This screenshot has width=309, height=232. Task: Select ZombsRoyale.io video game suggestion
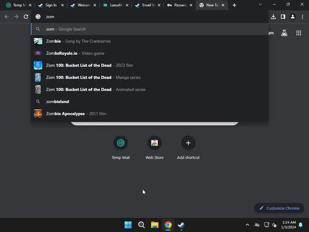pos(150,53)
